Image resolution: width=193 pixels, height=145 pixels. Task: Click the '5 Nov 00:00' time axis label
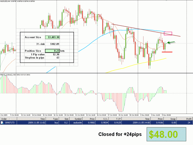pos(166,115)
